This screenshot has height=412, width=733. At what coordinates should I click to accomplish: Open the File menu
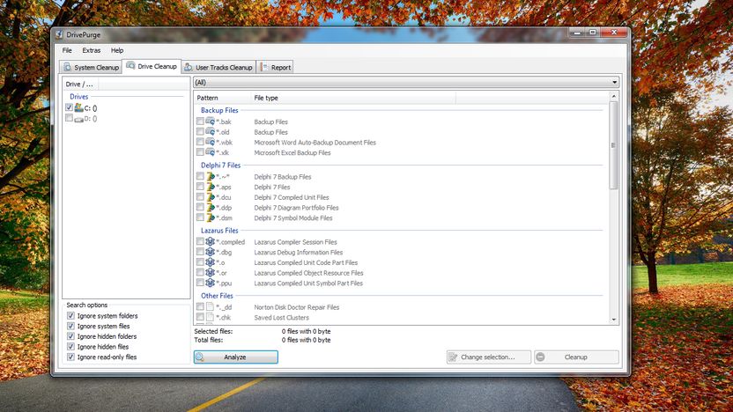pos(67,50)
